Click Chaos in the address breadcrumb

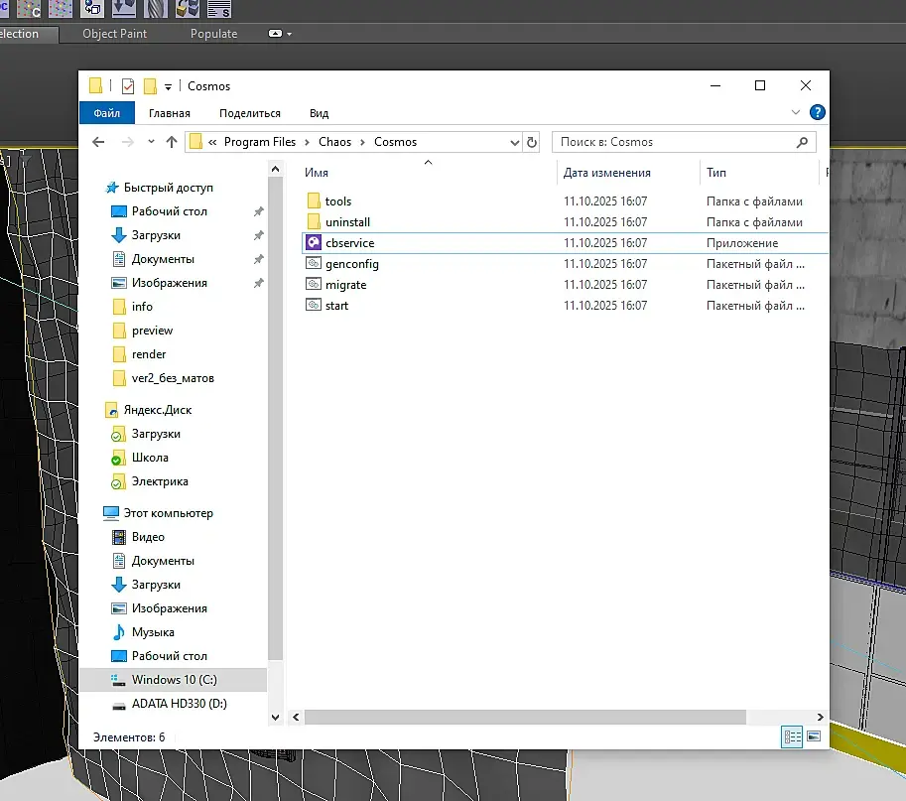click(x=334, y=142)
